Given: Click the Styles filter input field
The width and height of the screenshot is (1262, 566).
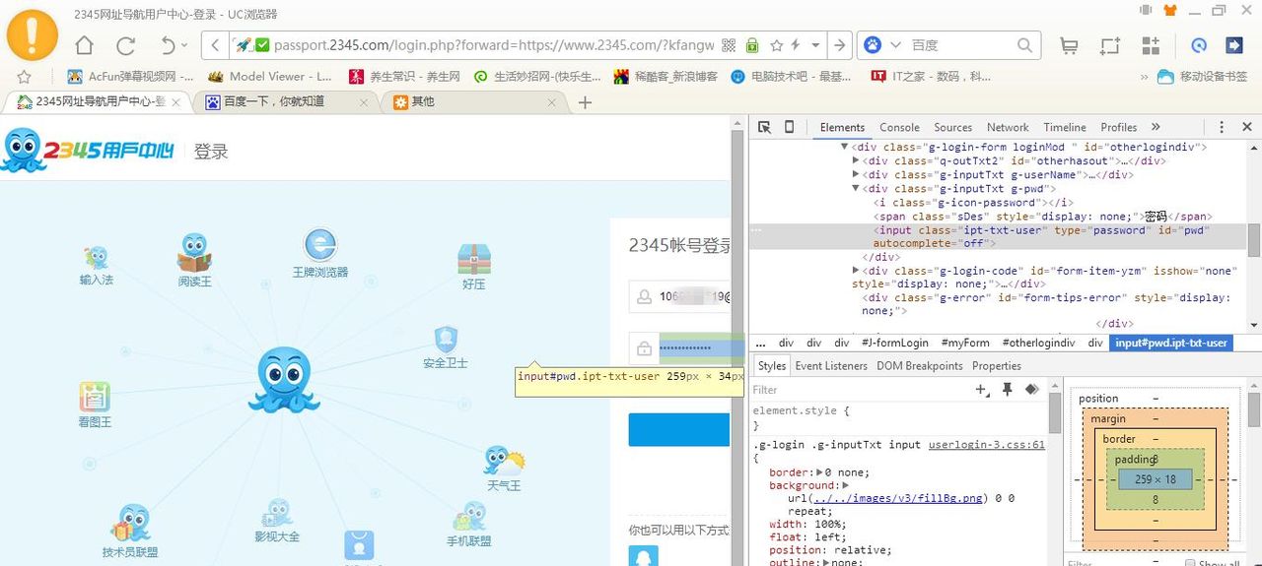Looking at the screenshot, I should 858,390.
